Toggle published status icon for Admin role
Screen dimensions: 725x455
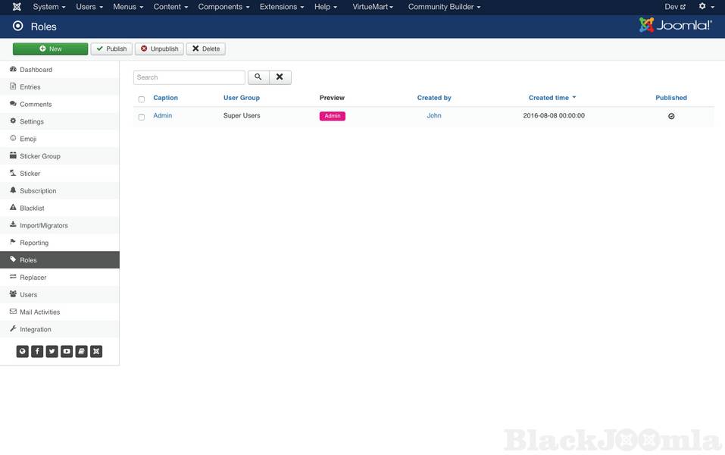pyautogui.click(x=671, y=116)
